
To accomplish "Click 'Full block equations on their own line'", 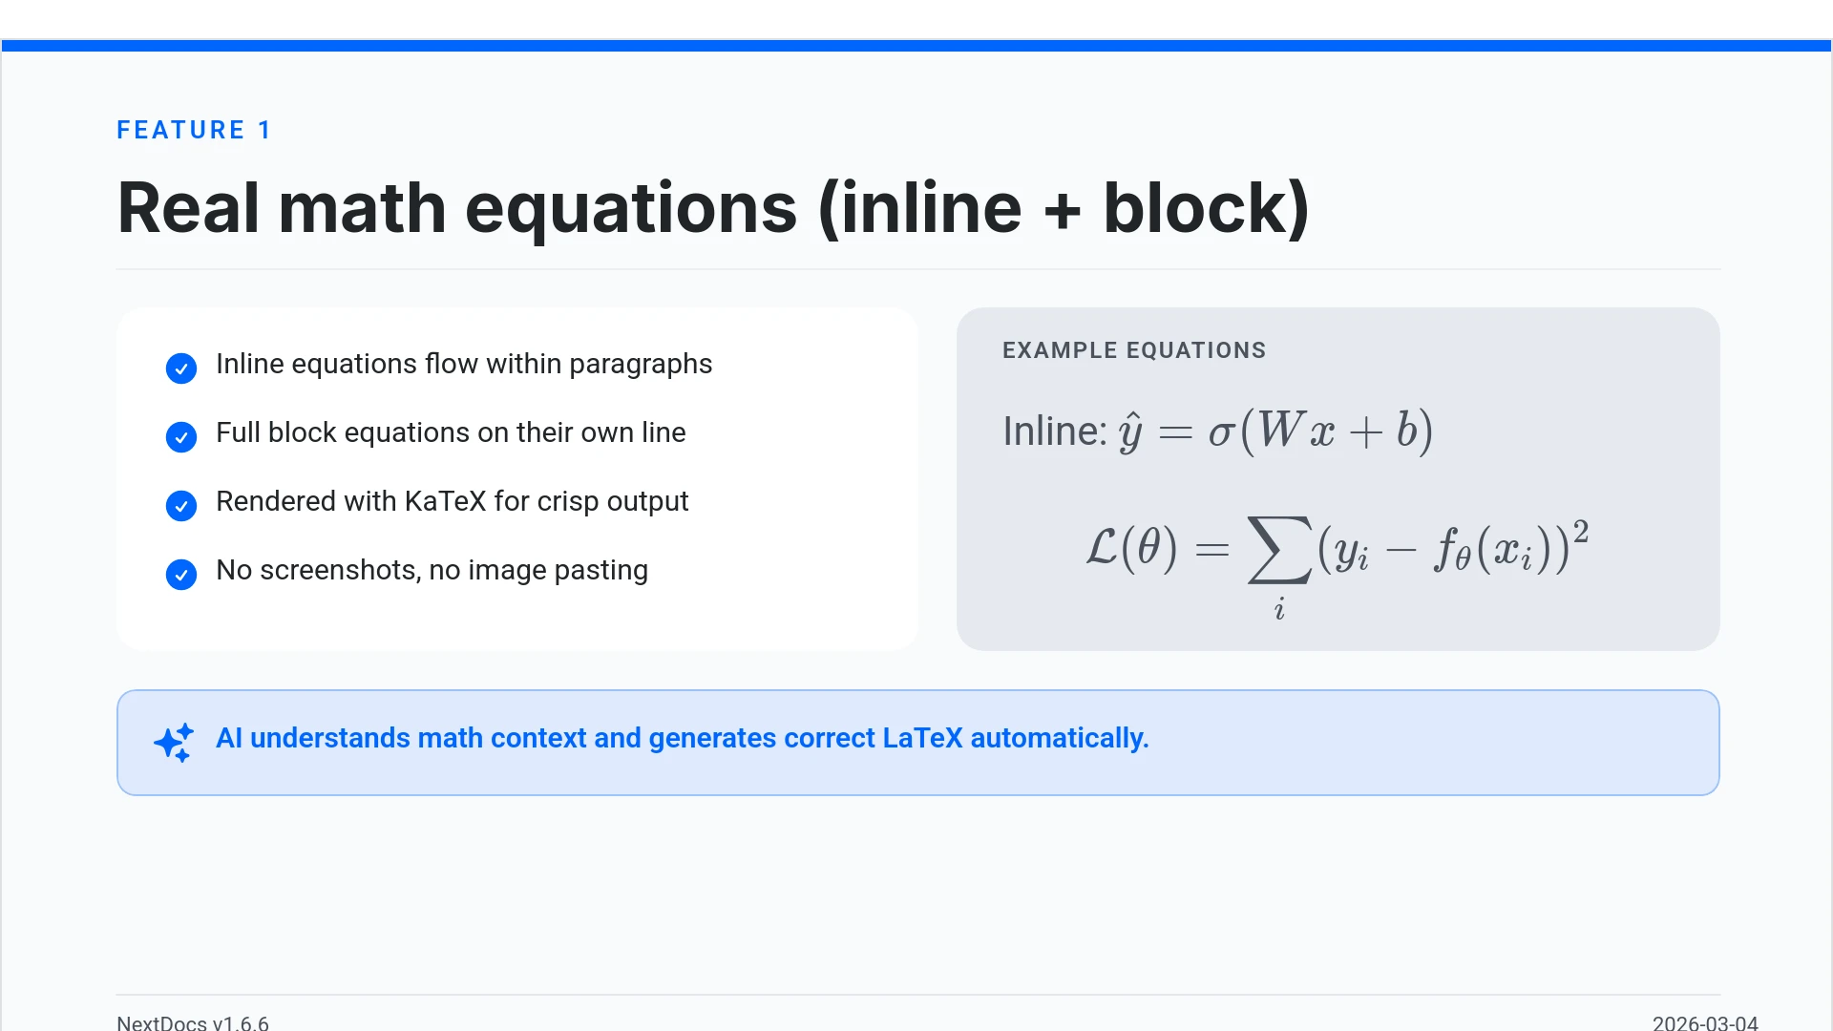I will (x=451, y=432).
